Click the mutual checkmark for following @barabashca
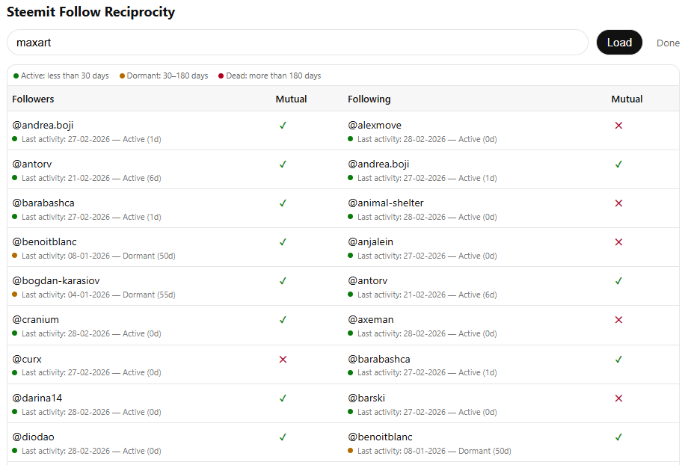The image size is (685, 465). pyautogui.click(x=618, y=360)
